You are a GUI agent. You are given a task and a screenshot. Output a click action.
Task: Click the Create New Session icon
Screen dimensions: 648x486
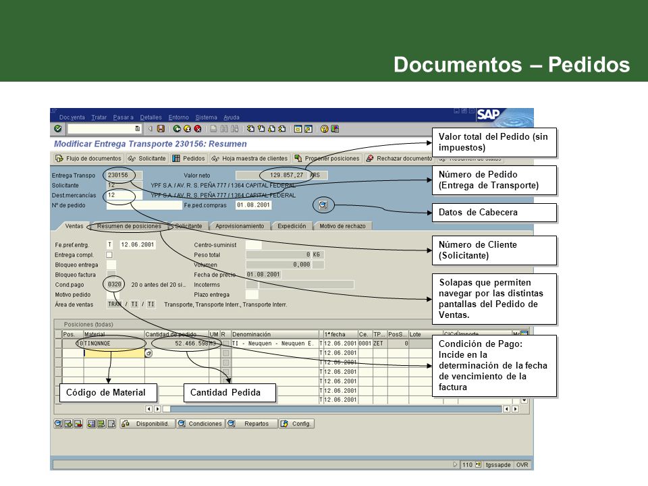click(298, 129)
